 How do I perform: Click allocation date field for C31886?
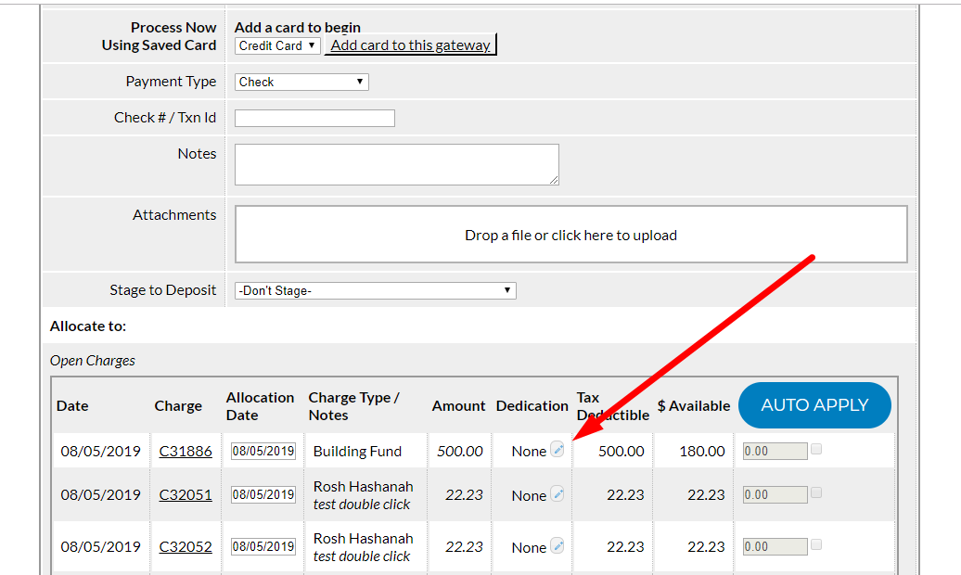[x=263, y=452]
